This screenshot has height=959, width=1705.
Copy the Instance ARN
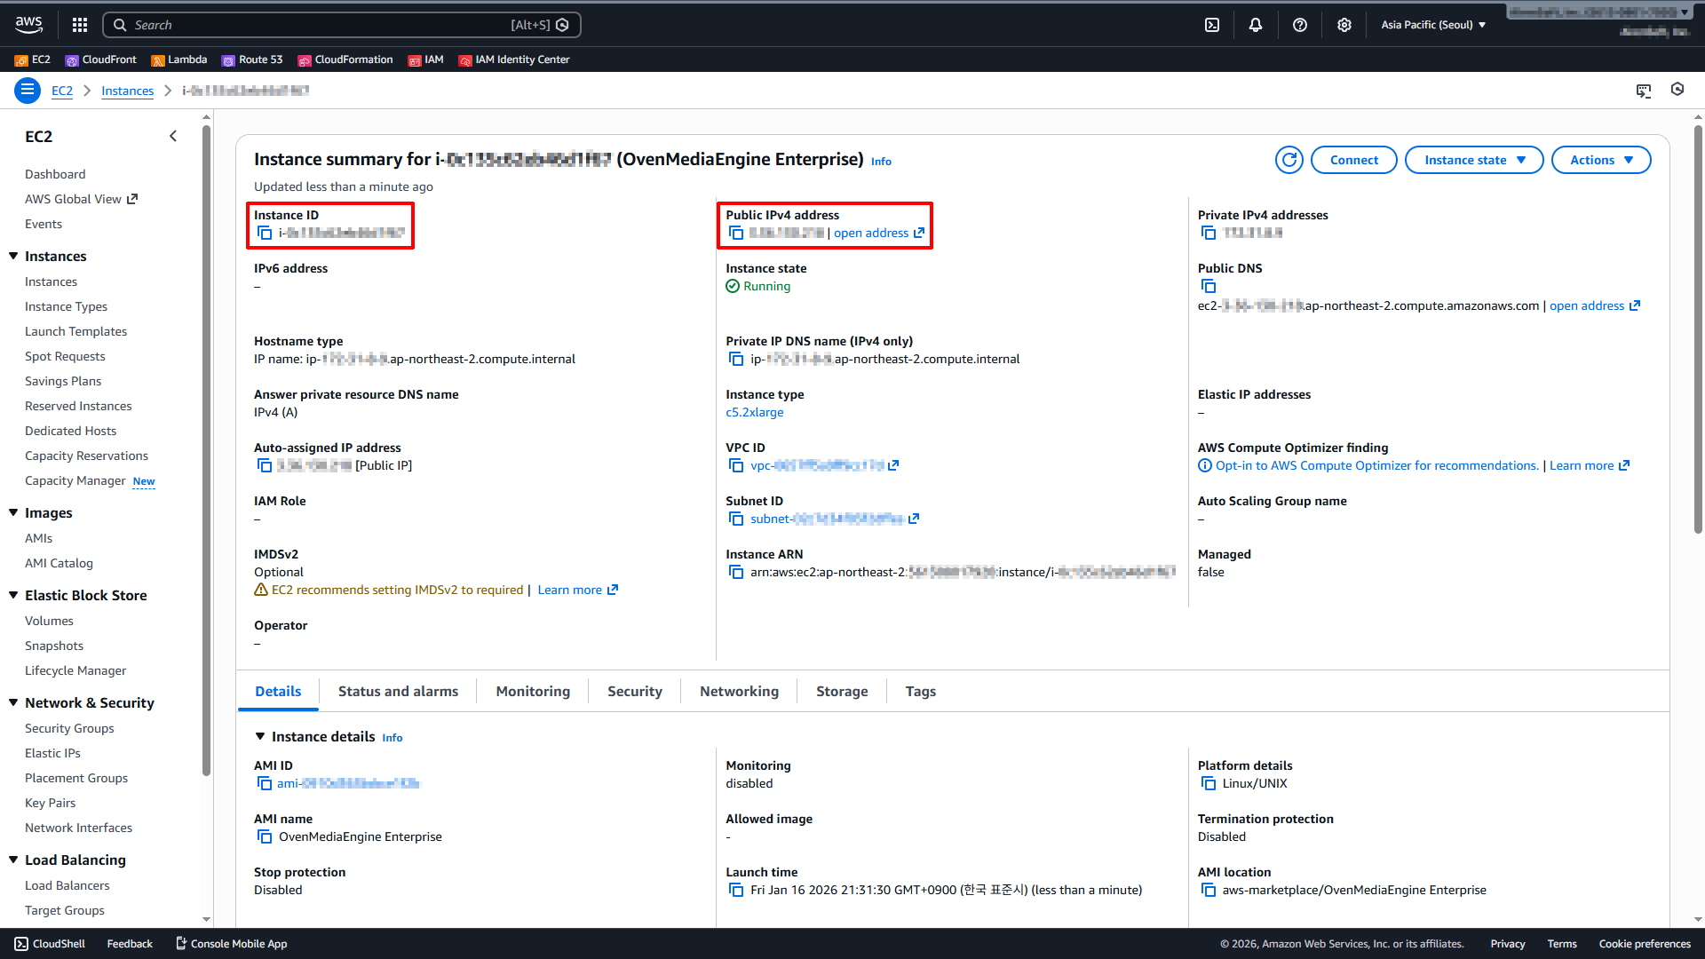click(736, 572)
